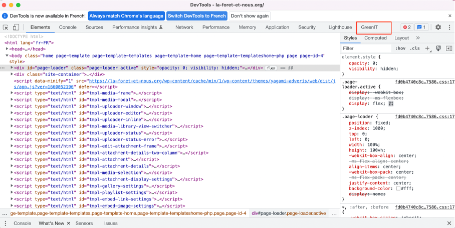Open the Performance insights tab
The width and height of the screenshot is (455, 228).
(x=137, y=27)
